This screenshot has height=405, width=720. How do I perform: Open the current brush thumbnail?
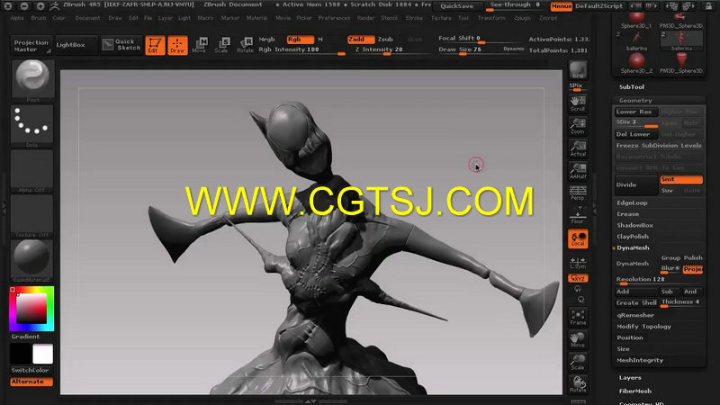[32, 80]
